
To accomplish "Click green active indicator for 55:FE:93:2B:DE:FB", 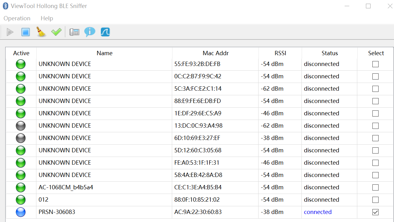I will (x=21, y=64).
